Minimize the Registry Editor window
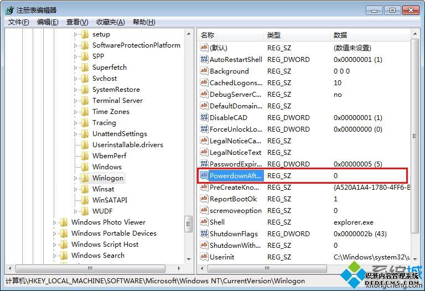The width and height of the screenshot is (425, 291). 374,11
